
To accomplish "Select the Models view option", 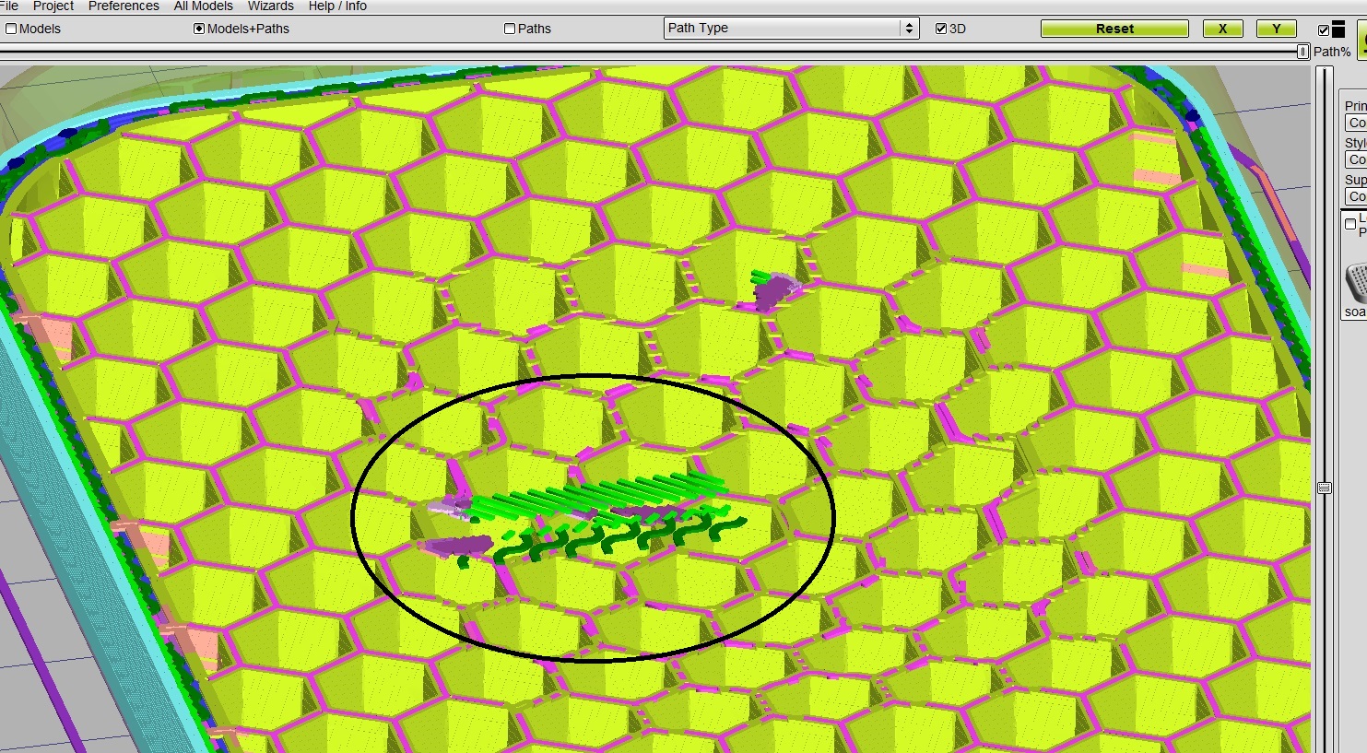I will tap(33, 29).
